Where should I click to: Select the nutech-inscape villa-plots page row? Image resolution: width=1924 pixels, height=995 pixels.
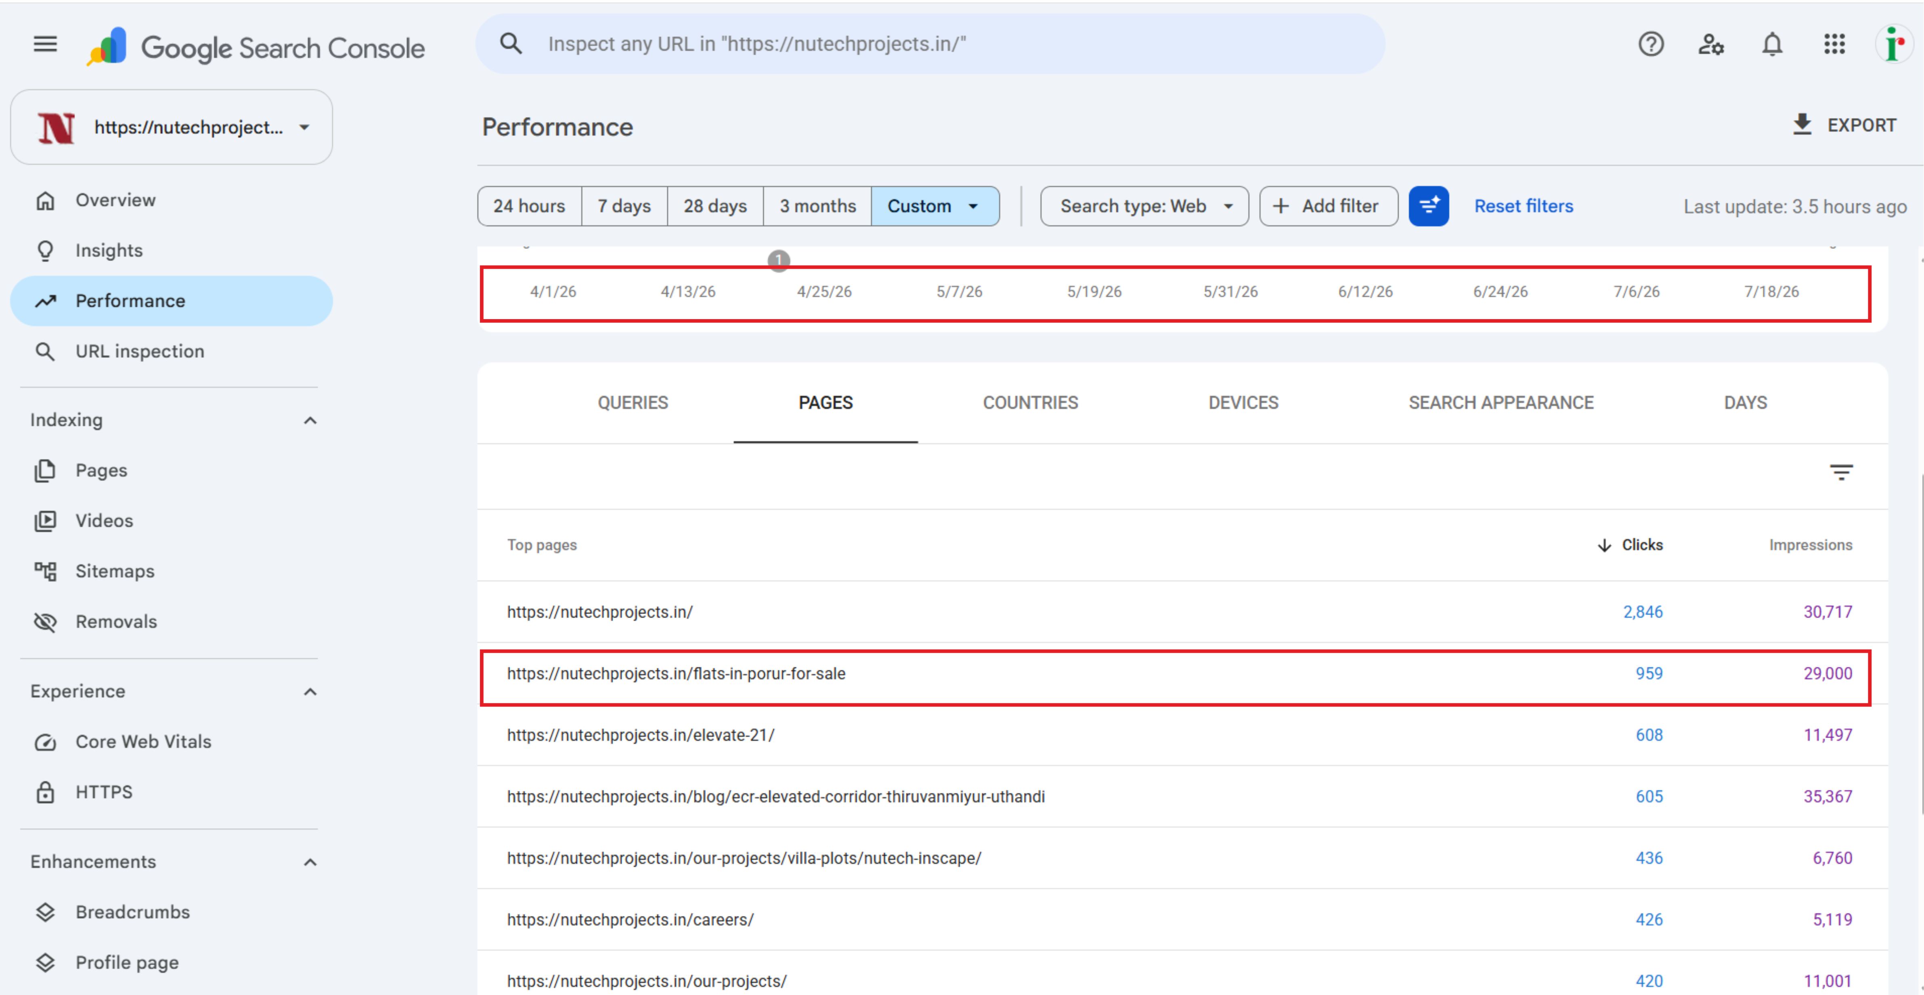tap(1182, 858)
